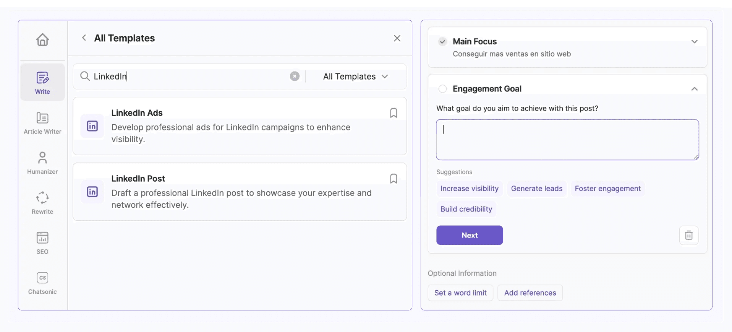The image size is (732, 332).
Task: Click 'Conseguir mas ventas en sitio web' text
Action: 512,54
